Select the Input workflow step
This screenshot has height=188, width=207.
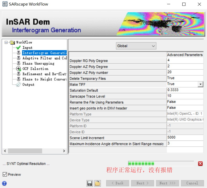(x=27, y=47)
